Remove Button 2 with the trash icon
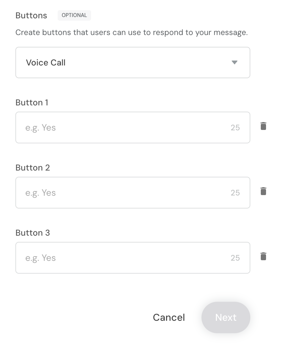 tap(263, 191)
